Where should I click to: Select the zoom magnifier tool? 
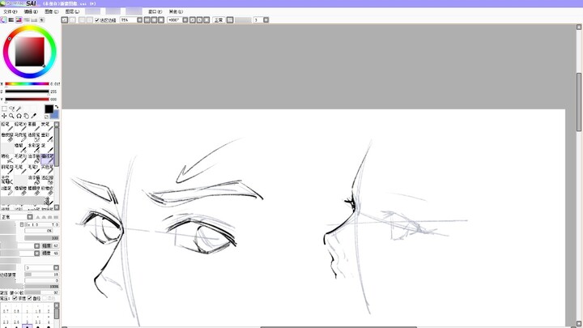(11, 116)
